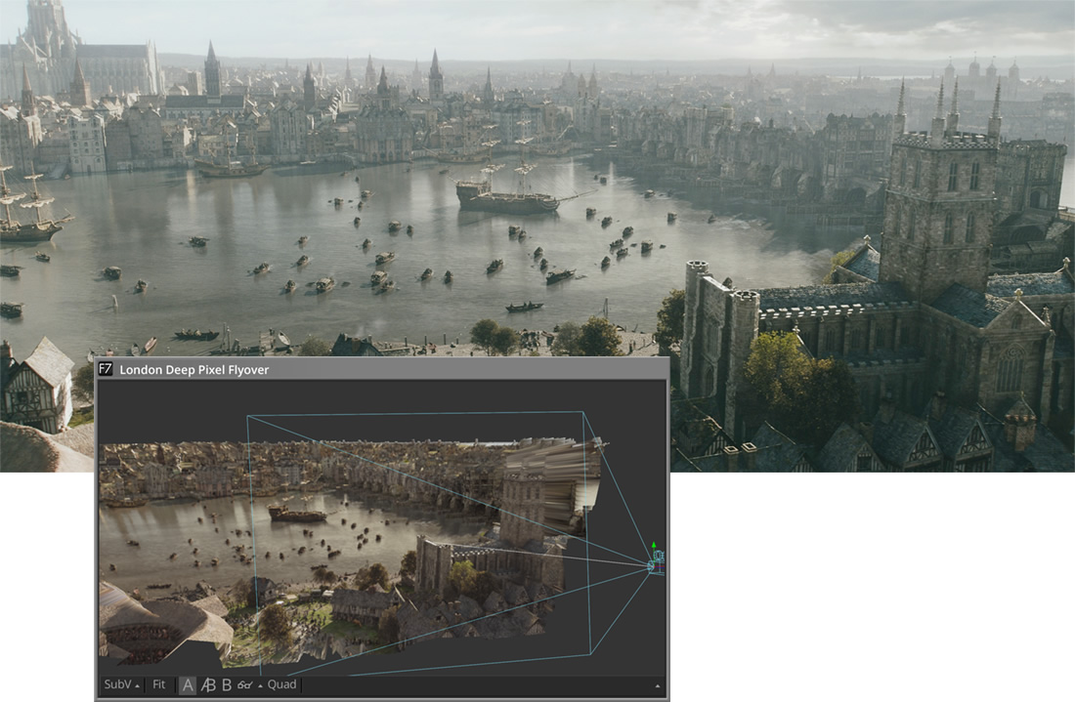Expand the stereo options arrow beside glasses

tap(260, 685)
